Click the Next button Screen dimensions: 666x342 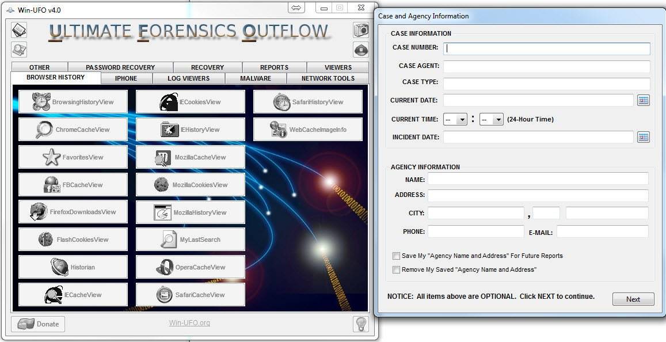(633, 299)
